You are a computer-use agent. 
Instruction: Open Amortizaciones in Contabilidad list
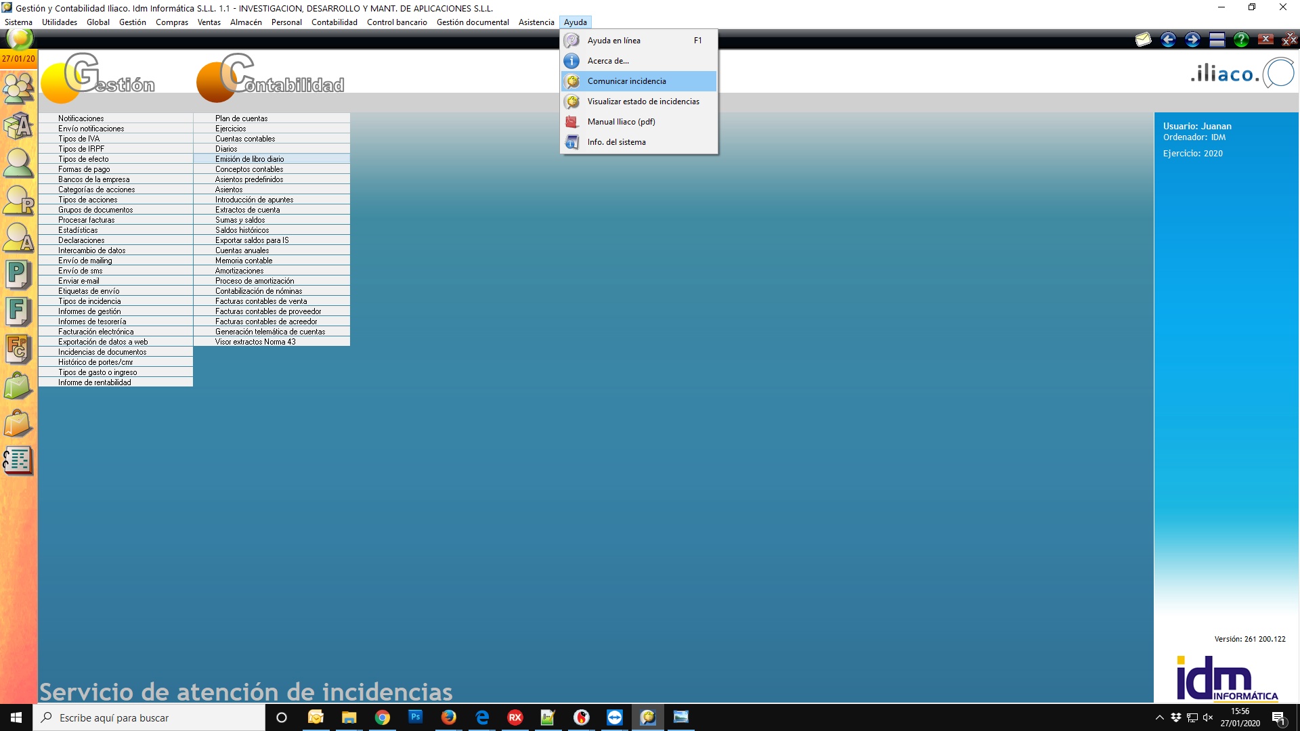272,271
